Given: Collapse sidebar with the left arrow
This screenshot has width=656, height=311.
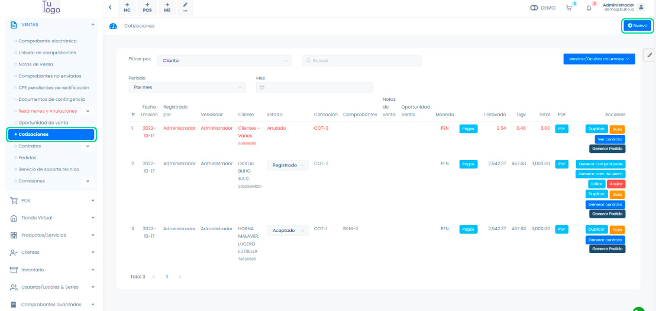Looking at the screenshot, I should 110,7.
